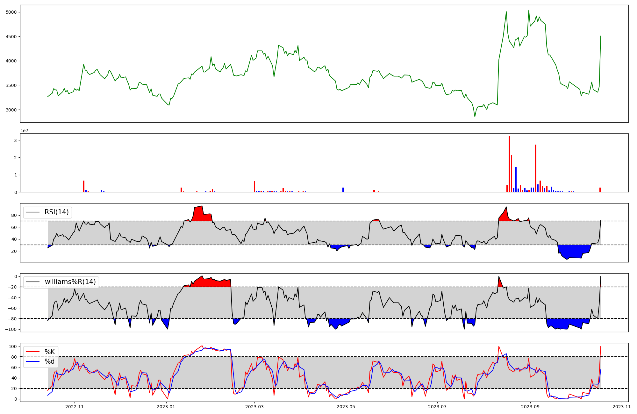The height and width of the screenshot is (414, 637).
Task: Click the 2023-01 x-axis date label
Action: tap(166, 407)
